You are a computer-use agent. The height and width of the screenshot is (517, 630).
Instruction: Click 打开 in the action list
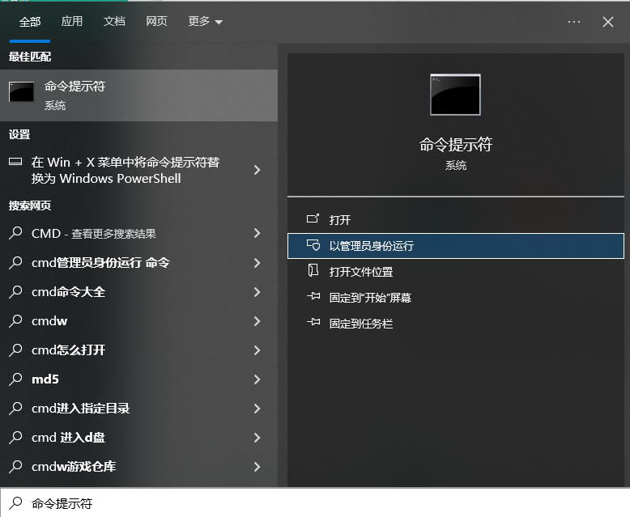pyautogui.click(x=456, y=219)
